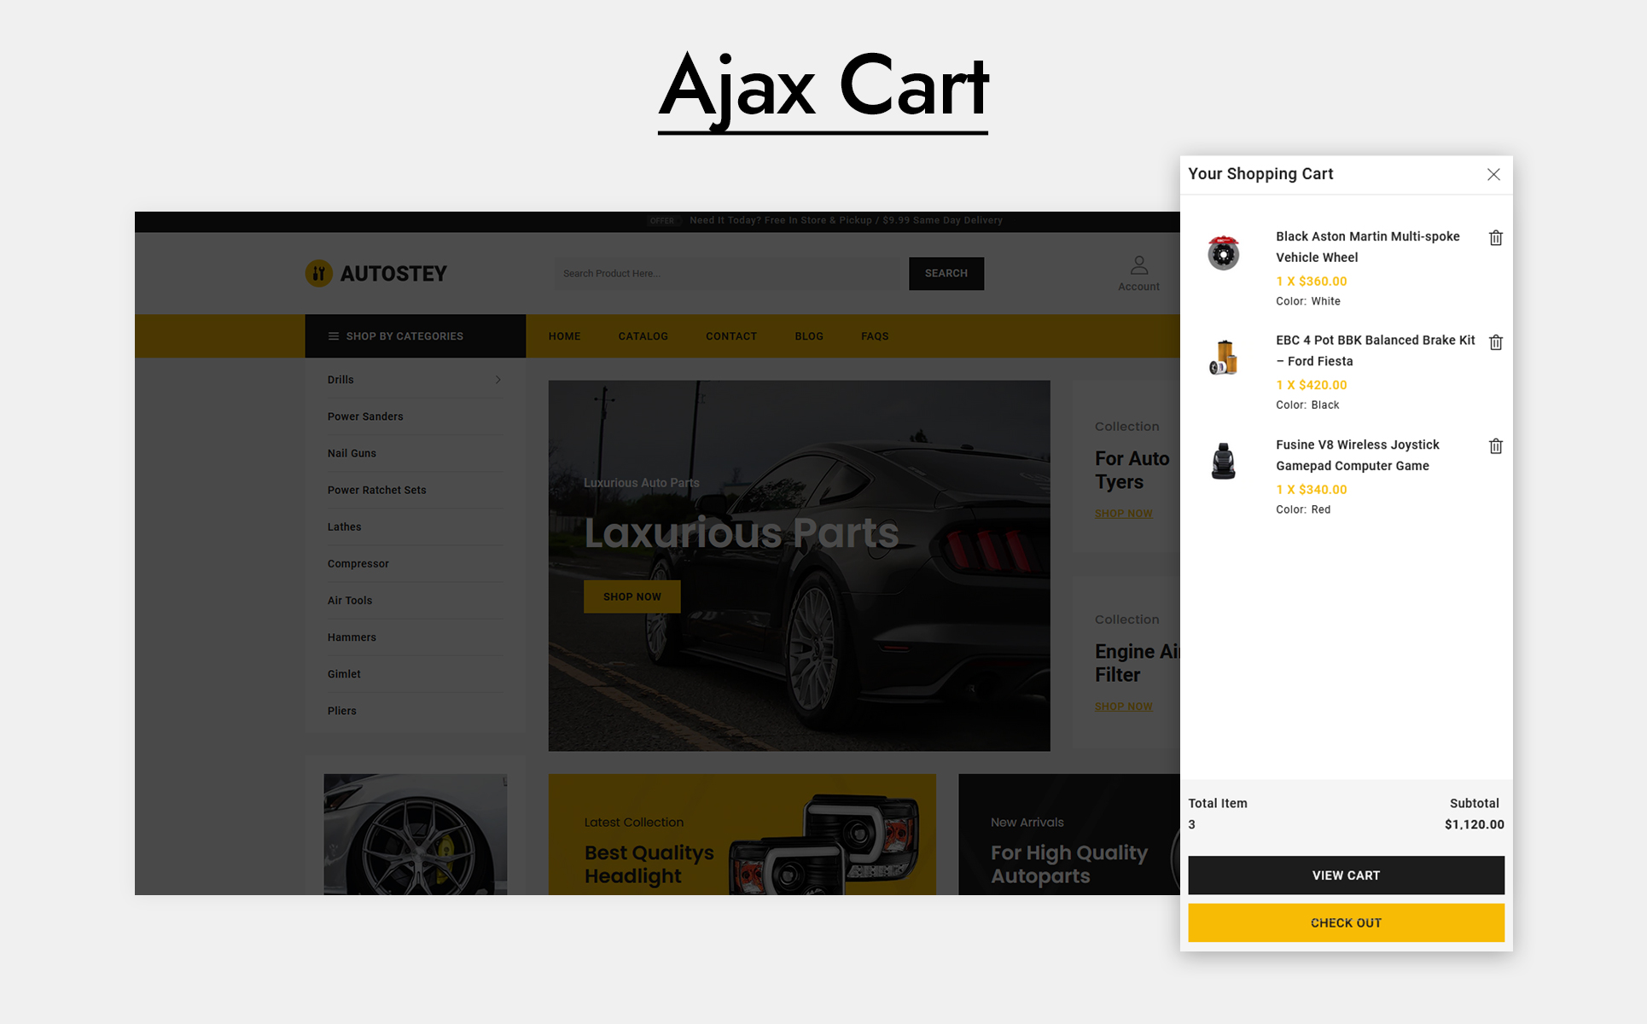
Task: Go to the Blog menu item
Action: [x=809, y=336]
